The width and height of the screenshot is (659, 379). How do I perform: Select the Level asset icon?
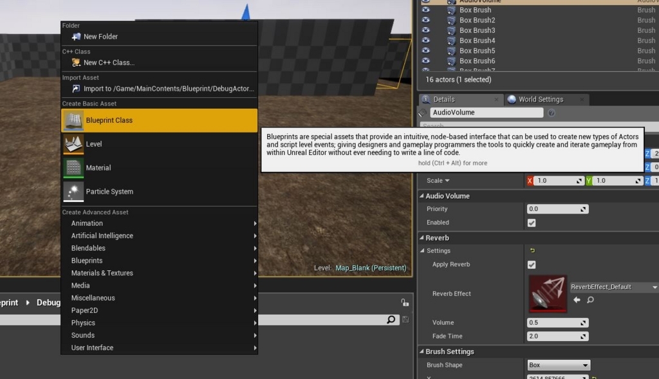tap(73, 144)
